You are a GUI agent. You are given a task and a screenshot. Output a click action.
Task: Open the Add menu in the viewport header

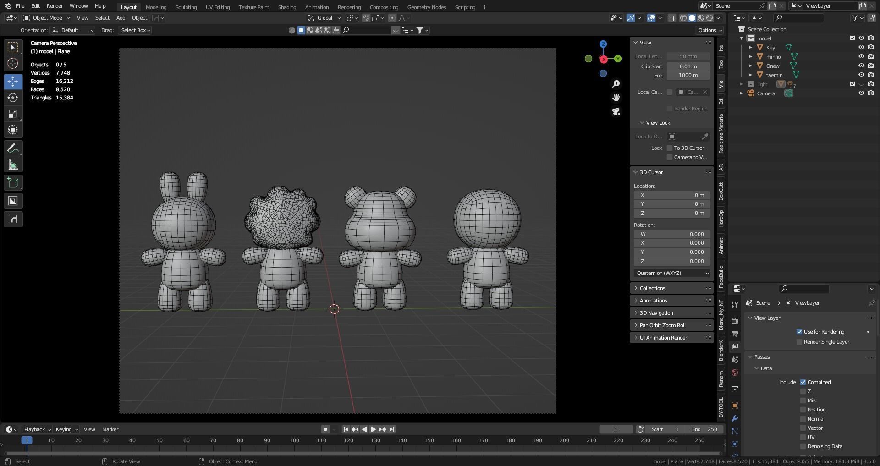coord(121,18)
